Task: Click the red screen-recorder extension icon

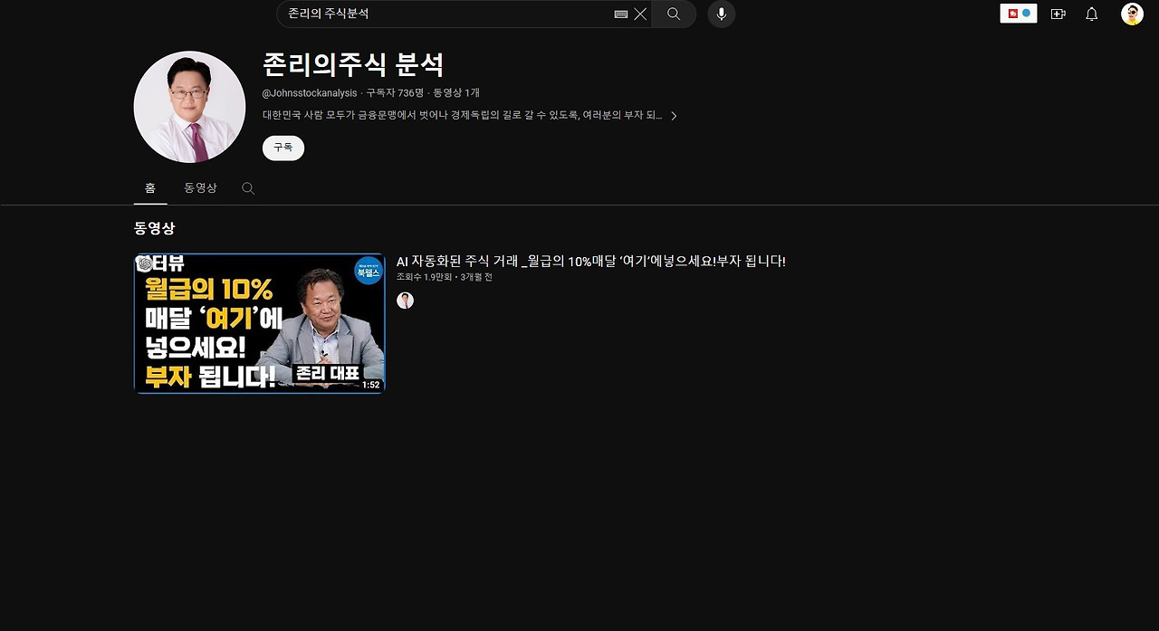Action: (x=1012, y=14)
